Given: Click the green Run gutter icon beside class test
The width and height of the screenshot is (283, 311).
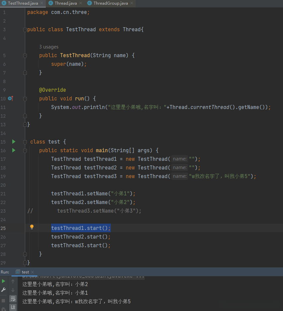Looking at the screenshot, I should (x=14, y=142).
